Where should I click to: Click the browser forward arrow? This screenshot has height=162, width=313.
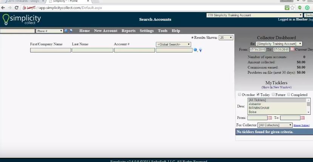[10, 8]
